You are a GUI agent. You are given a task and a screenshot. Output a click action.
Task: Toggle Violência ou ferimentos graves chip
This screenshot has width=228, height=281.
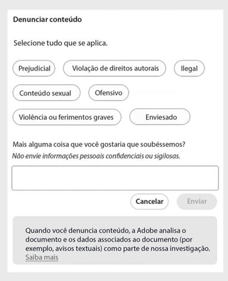click(67, 117)
